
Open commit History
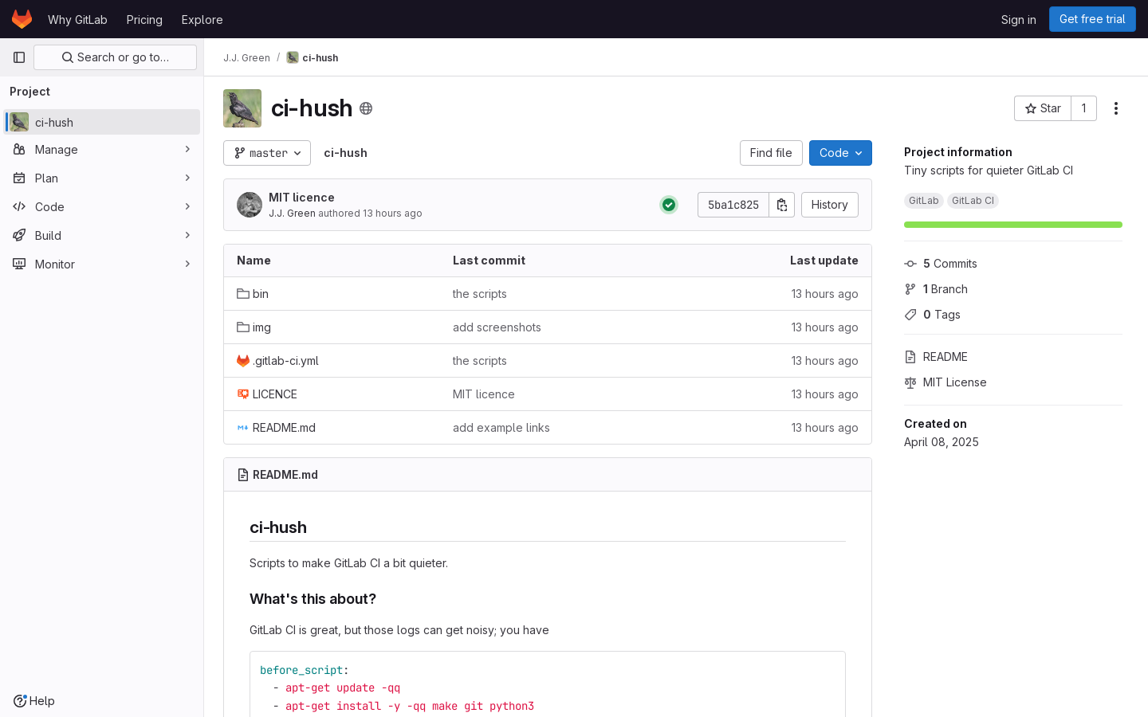(829, 205)
